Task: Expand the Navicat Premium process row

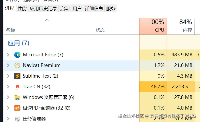Action: (8, 65)
